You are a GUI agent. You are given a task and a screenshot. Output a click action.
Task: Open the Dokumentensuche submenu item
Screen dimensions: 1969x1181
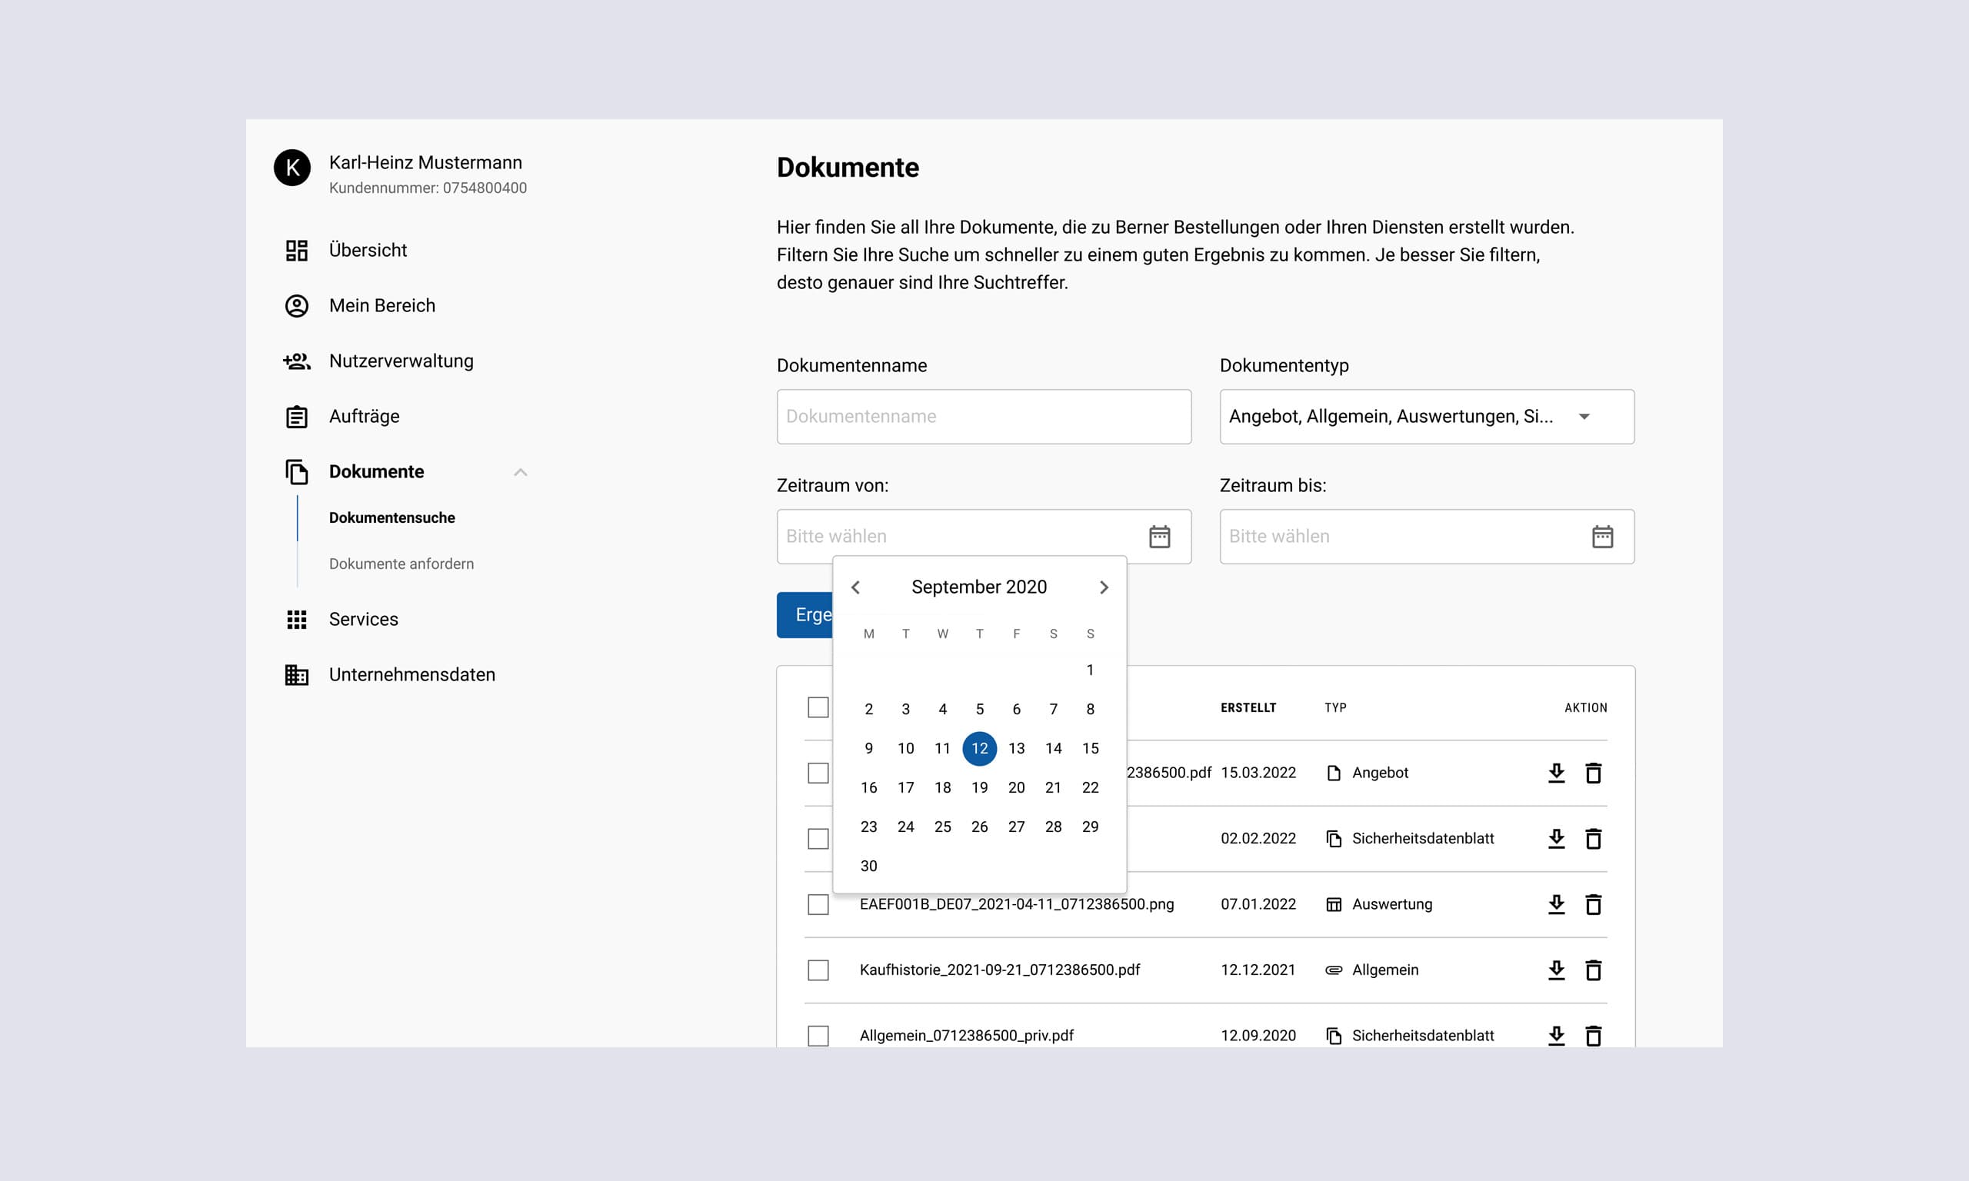(x=391, y=517)
